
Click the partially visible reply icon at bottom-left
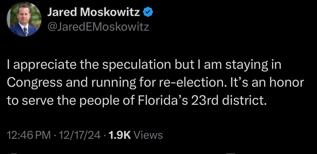click(x=14, y=153)
